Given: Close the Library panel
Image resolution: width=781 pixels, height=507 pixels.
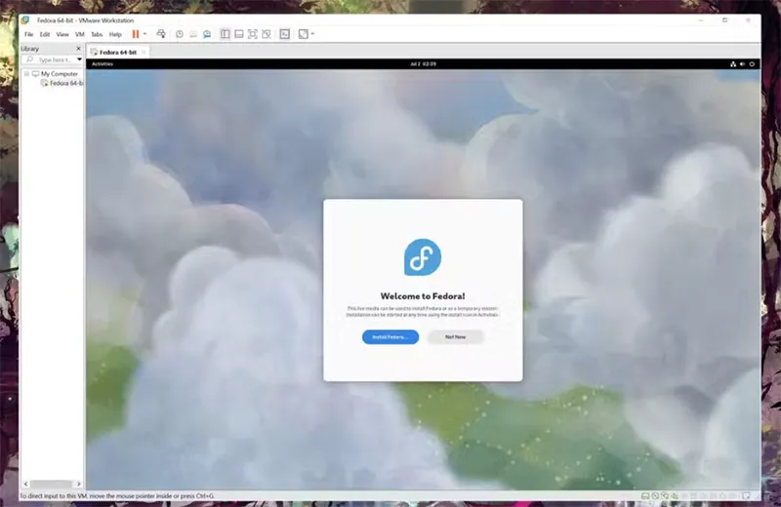Looking at the screenshot, I should [78, 48].
